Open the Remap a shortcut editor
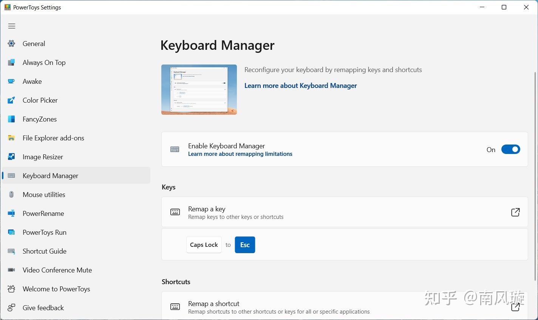 (x=515, y=307)
